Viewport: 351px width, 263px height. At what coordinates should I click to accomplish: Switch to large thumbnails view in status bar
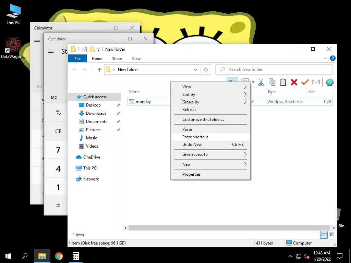pyautogui.click(x=331, y=235)
